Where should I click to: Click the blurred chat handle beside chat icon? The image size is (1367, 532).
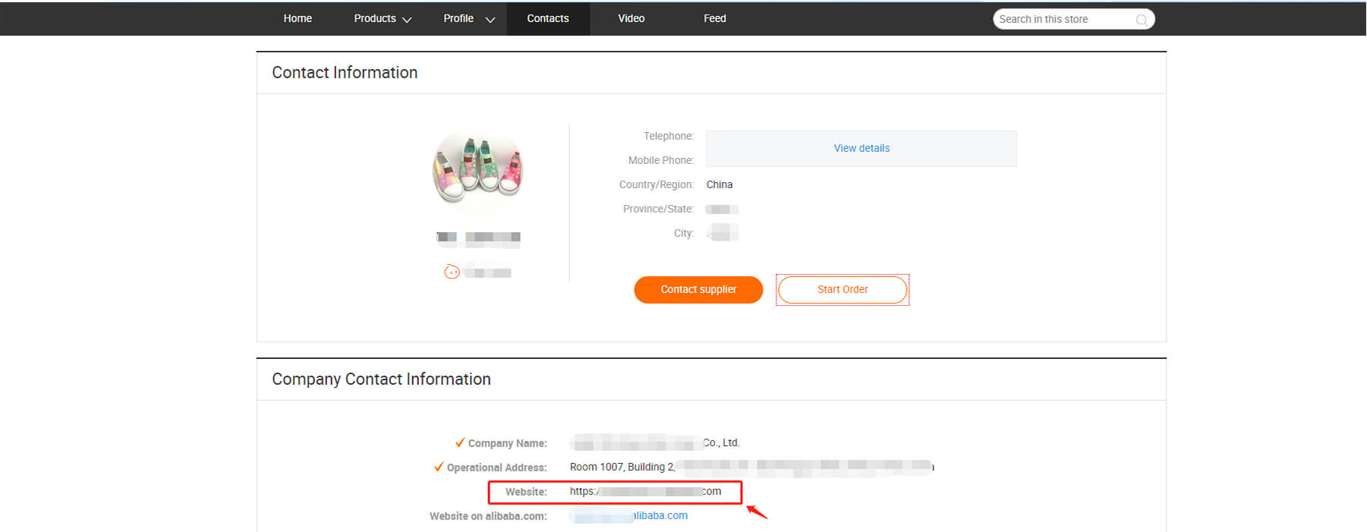tap(488, 272)
